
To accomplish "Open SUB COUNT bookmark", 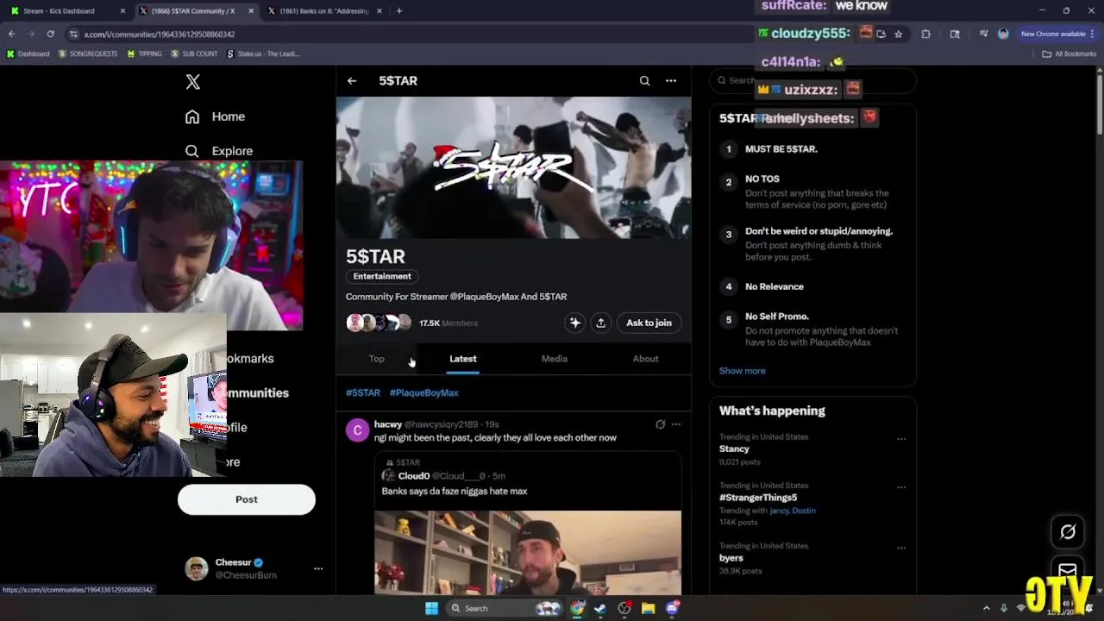I will pos(194,53).
